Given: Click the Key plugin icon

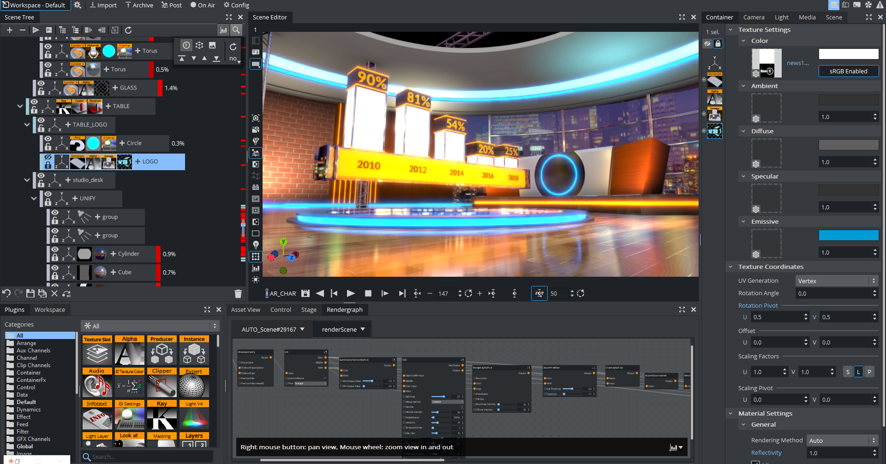Looking at the screenshot, I should pyautogui.click(x=162, y=415).
